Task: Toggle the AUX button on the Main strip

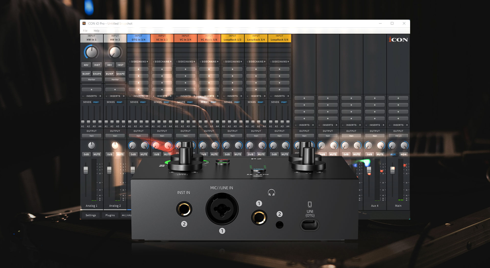Action: pos(393,154)
